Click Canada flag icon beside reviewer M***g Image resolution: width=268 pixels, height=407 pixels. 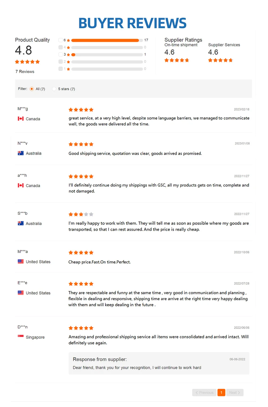click(x=21, y=119)
